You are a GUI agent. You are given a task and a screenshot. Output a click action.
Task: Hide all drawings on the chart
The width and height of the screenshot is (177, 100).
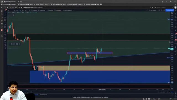pyautogui.click(x=5, y=45)
